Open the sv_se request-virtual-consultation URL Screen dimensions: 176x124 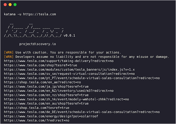69,74
